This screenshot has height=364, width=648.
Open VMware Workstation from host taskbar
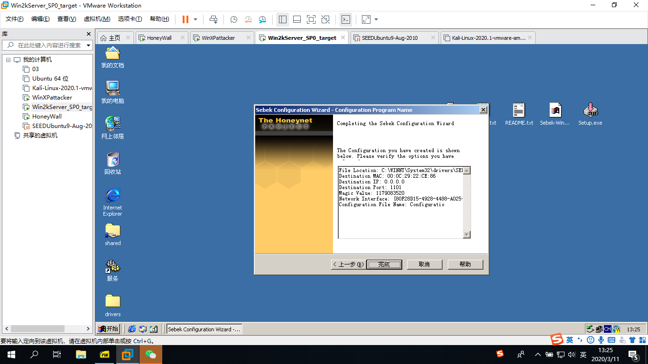click(x=128, y=355)
